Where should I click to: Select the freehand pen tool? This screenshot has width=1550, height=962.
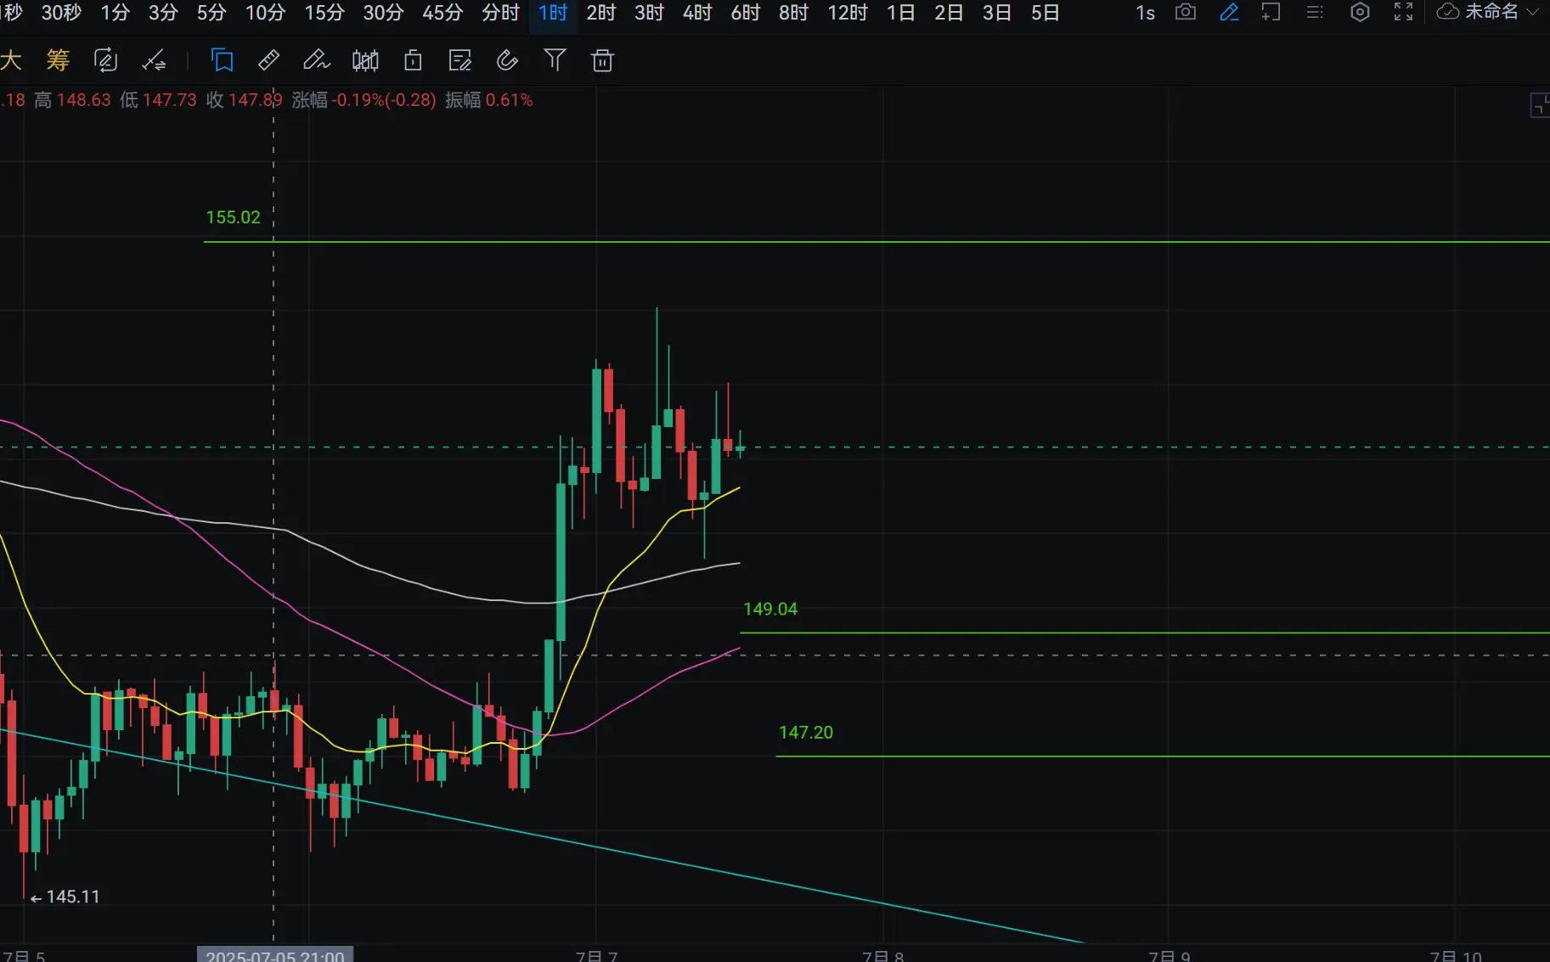click(x=317, y=60)
